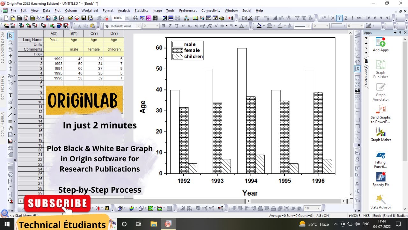Open File Explorer from taskbar

(154, 224)
